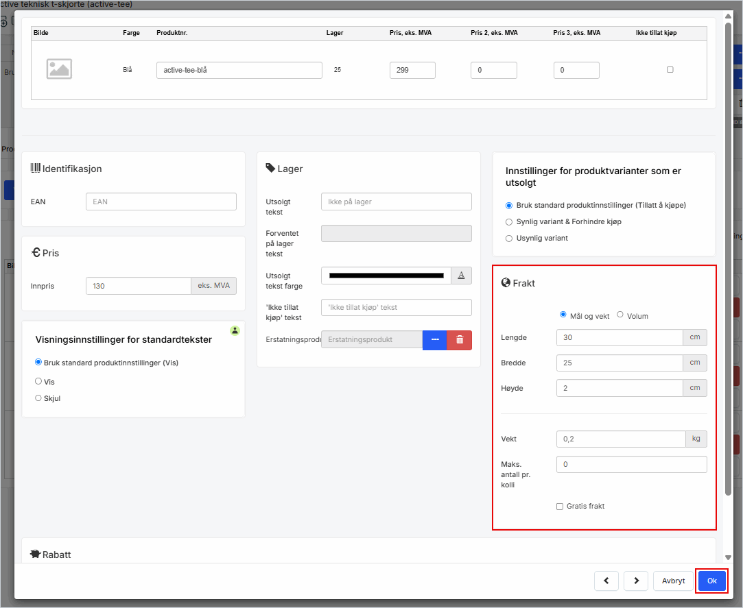Go to next variant with right arrow

coord(637,581)
